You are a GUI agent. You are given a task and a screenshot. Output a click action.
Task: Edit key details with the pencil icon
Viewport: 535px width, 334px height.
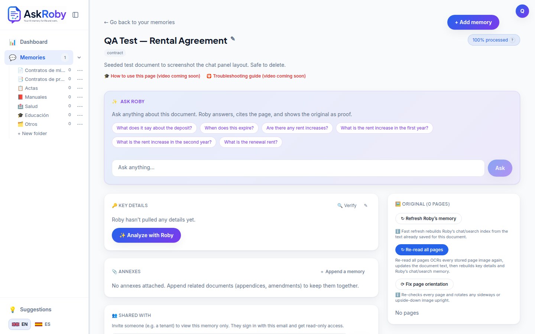pyautogui.click(x=366, y=205)
